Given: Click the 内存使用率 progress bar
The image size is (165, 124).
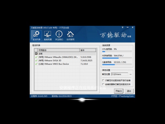Looking at the screenshot, I should 117,58.
